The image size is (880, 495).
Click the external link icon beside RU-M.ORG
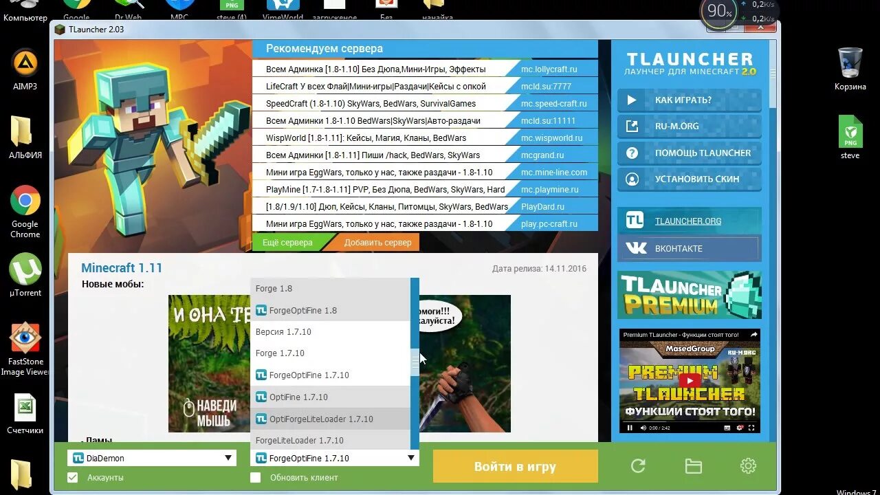click(632, 126)
